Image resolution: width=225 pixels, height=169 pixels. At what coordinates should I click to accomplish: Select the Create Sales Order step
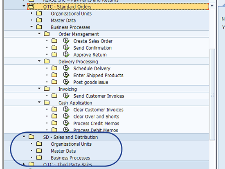click(x=93, y=41)
